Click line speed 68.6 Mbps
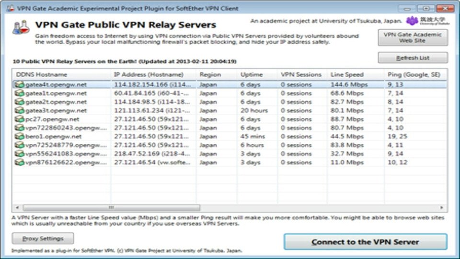Viewport: 460px width, 259px height. point(347,94)
